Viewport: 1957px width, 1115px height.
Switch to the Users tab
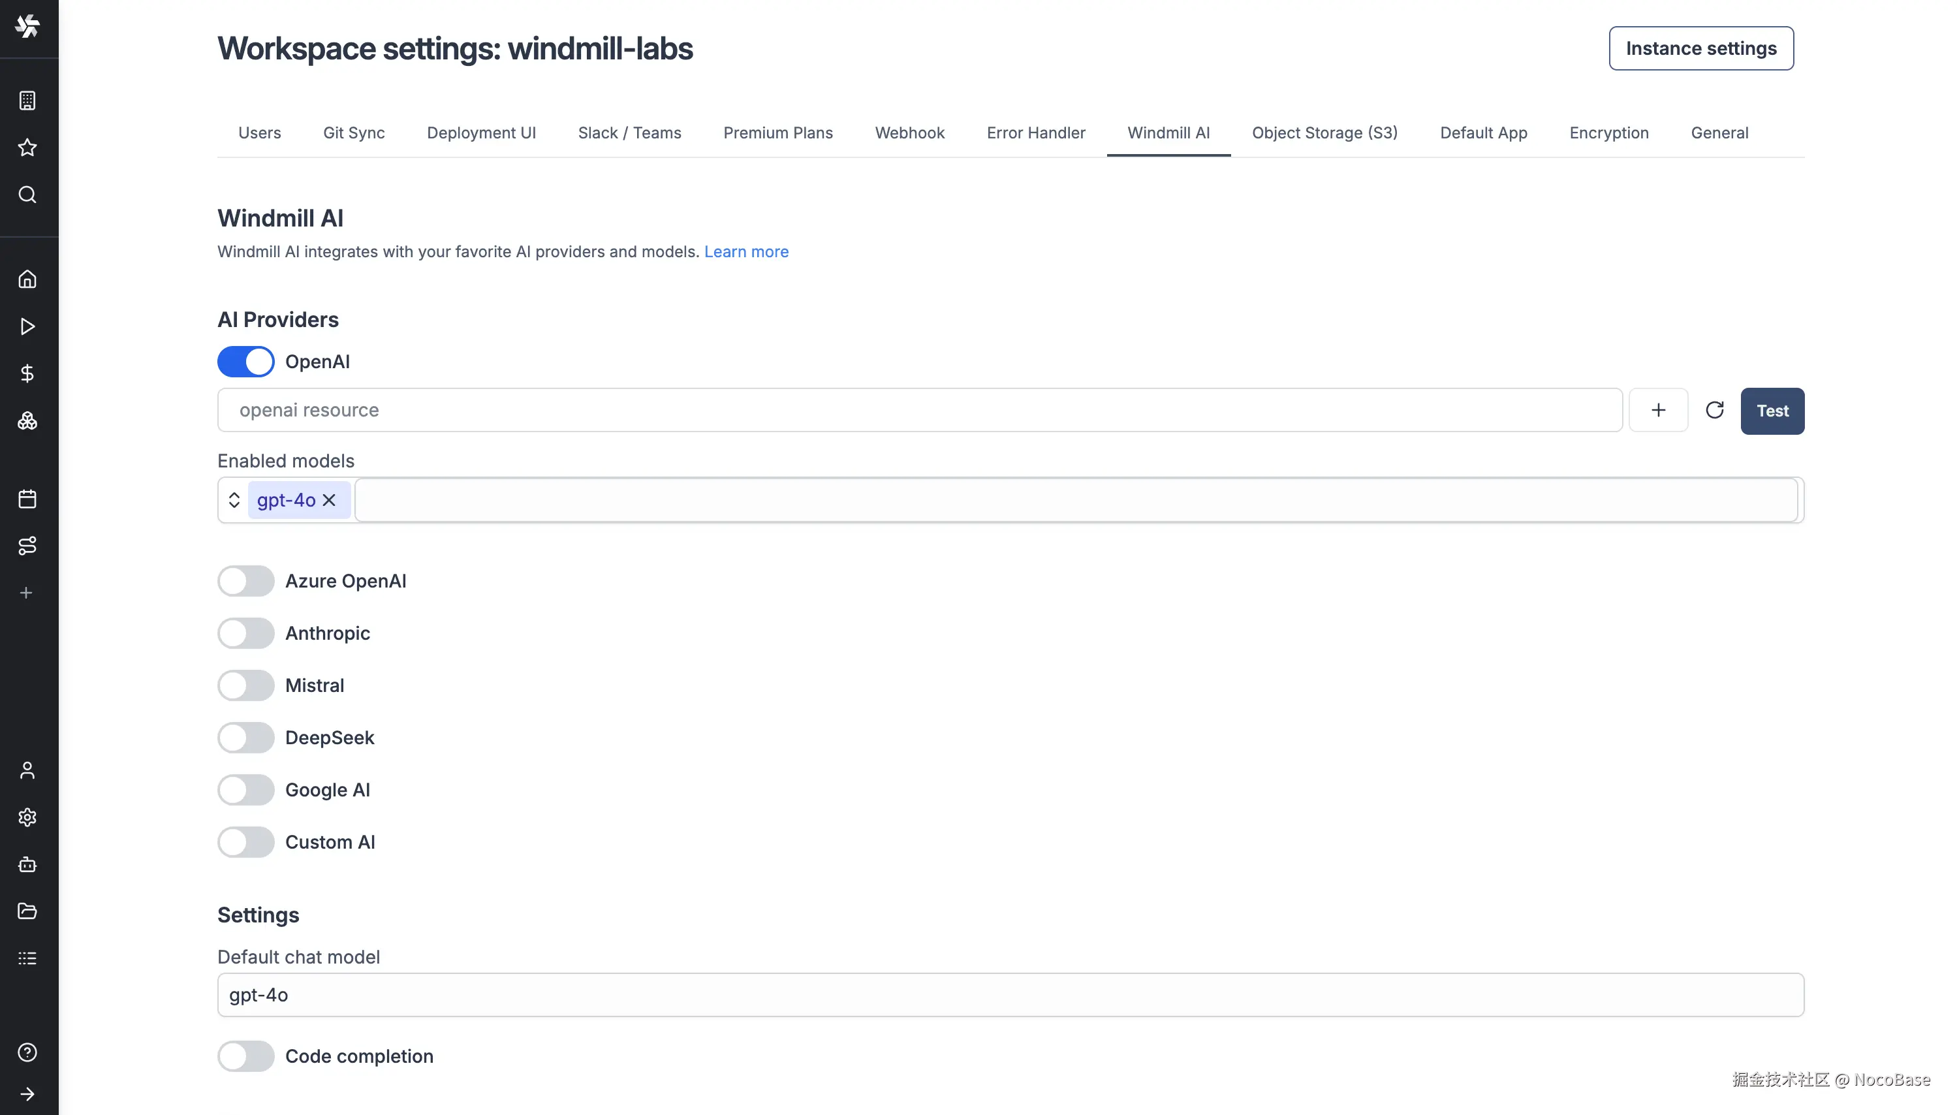260,133
